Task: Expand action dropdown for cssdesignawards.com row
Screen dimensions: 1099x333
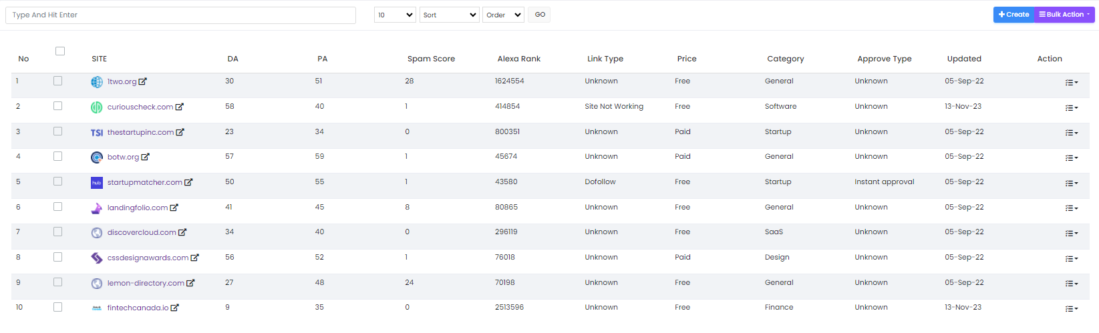Action: [x=1072, y=259]
